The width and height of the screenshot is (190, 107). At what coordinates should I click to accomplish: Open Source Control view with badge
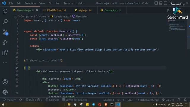5,32
